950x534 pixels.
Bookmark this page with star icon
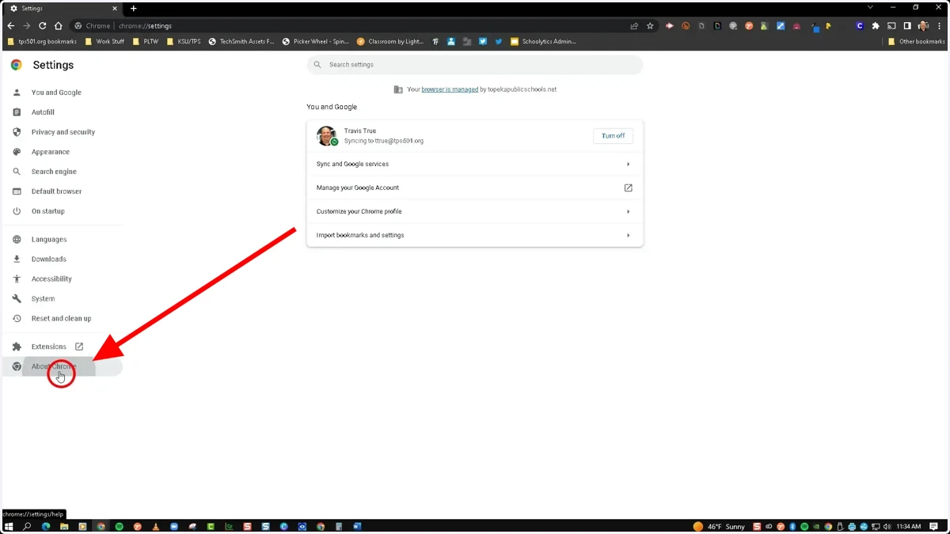click(x=650, y=26)
